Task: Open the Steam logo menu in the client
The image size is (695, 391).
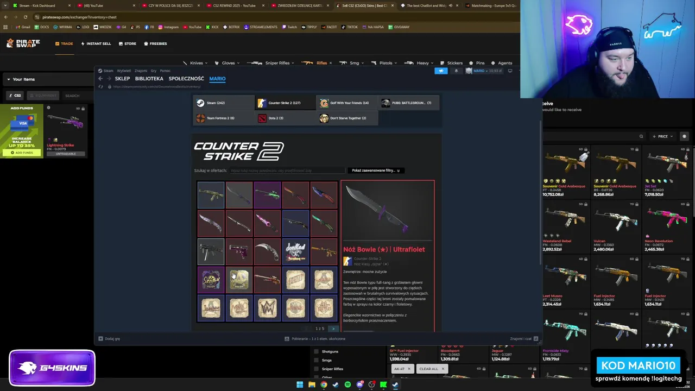Action: click(x=106, y=71)
